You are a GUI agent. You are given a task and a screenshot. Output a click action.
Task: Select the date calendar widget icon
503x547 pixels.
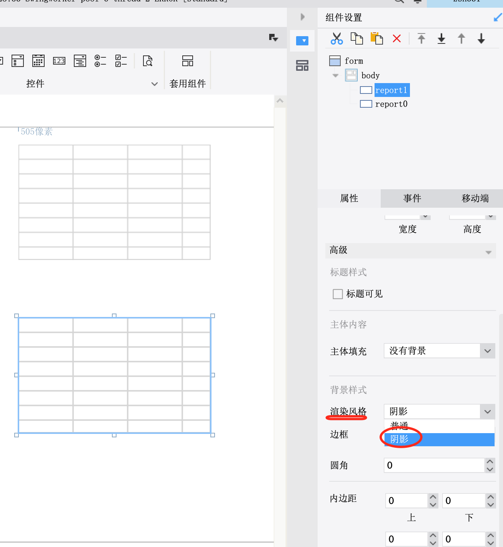(38, 61)
